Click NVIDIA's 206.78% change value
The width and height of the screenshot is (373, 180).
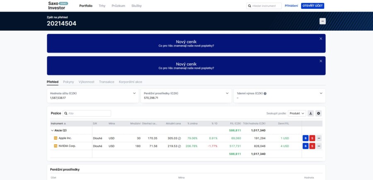pos(191,146)
